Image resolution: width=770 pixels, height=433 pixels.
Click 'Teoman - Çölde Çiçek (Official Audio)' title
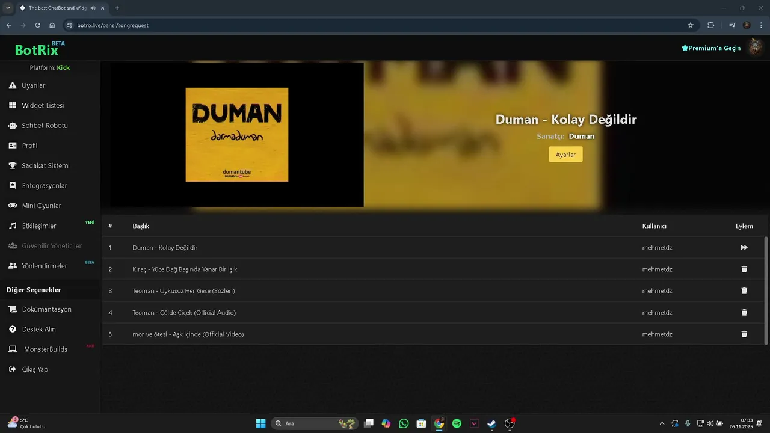click(184, 313)
